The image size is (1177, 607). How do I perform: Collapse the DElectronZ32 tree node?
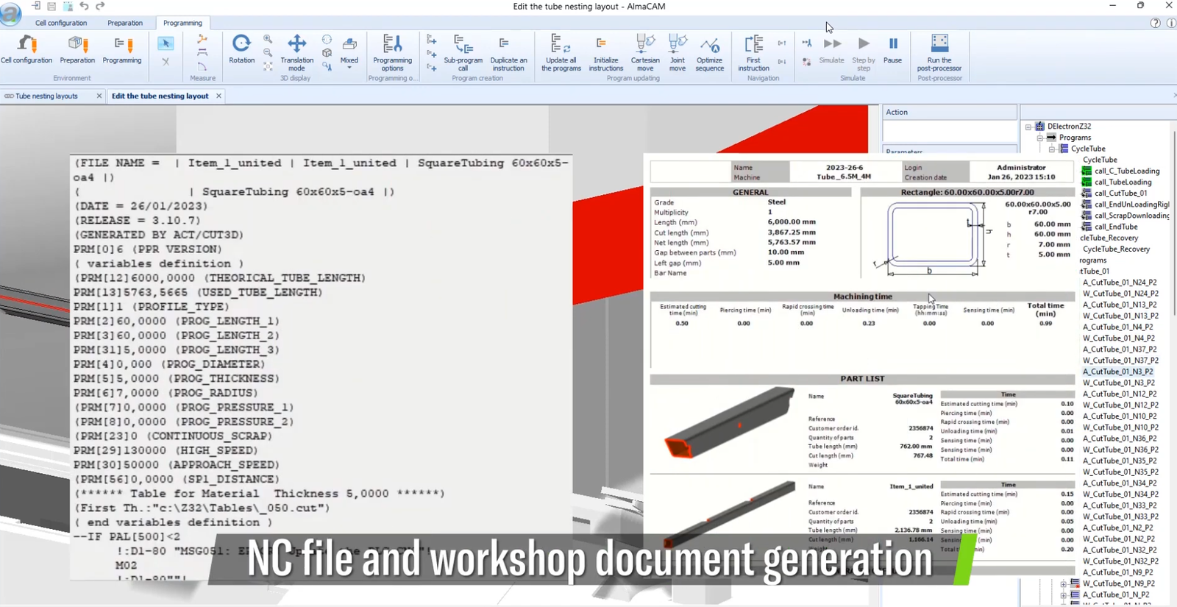(x=1028, y=127)
